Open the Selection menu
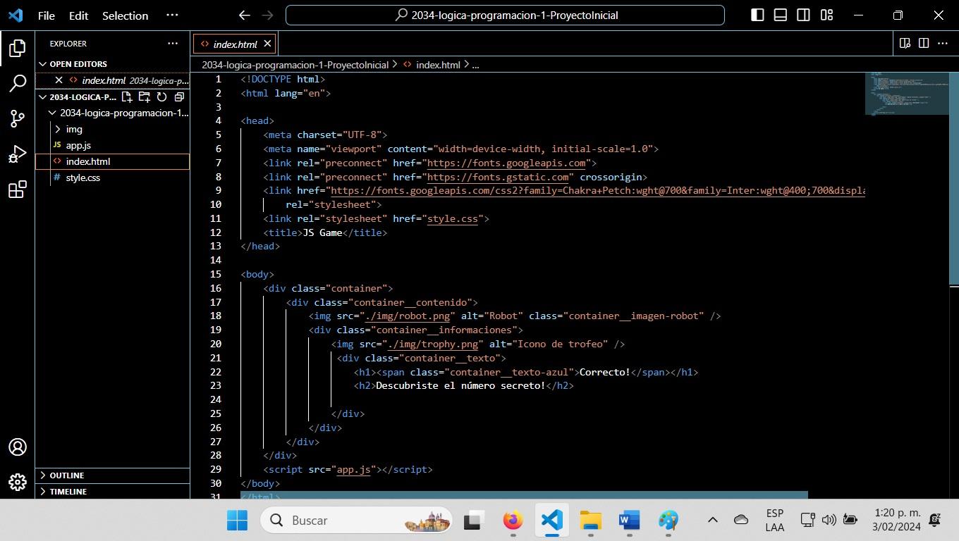The width and height of the screenshot is (959, 541). (125, 15)
